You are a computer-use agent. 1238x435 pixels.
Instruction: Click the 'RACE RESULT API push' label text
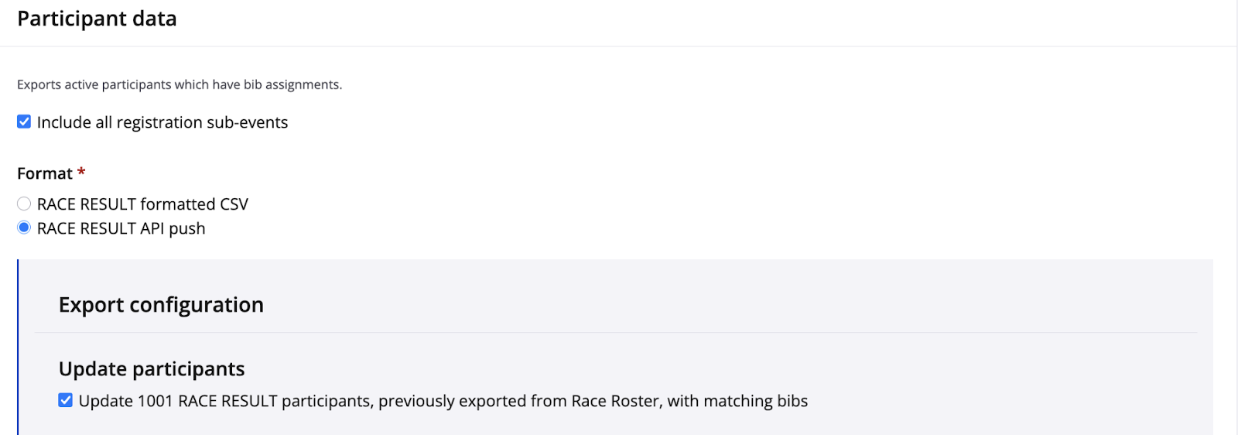tap(121, 228)
